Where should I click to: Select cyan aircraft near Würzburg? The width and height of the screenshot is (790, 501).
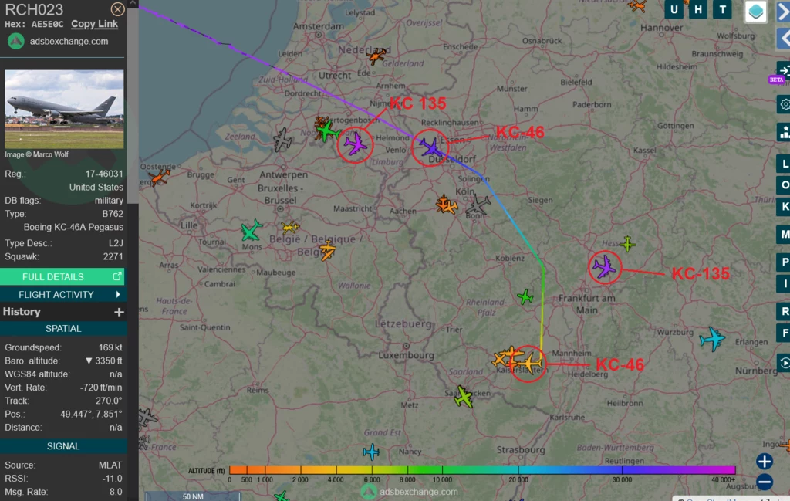click(x=712, y=339)
